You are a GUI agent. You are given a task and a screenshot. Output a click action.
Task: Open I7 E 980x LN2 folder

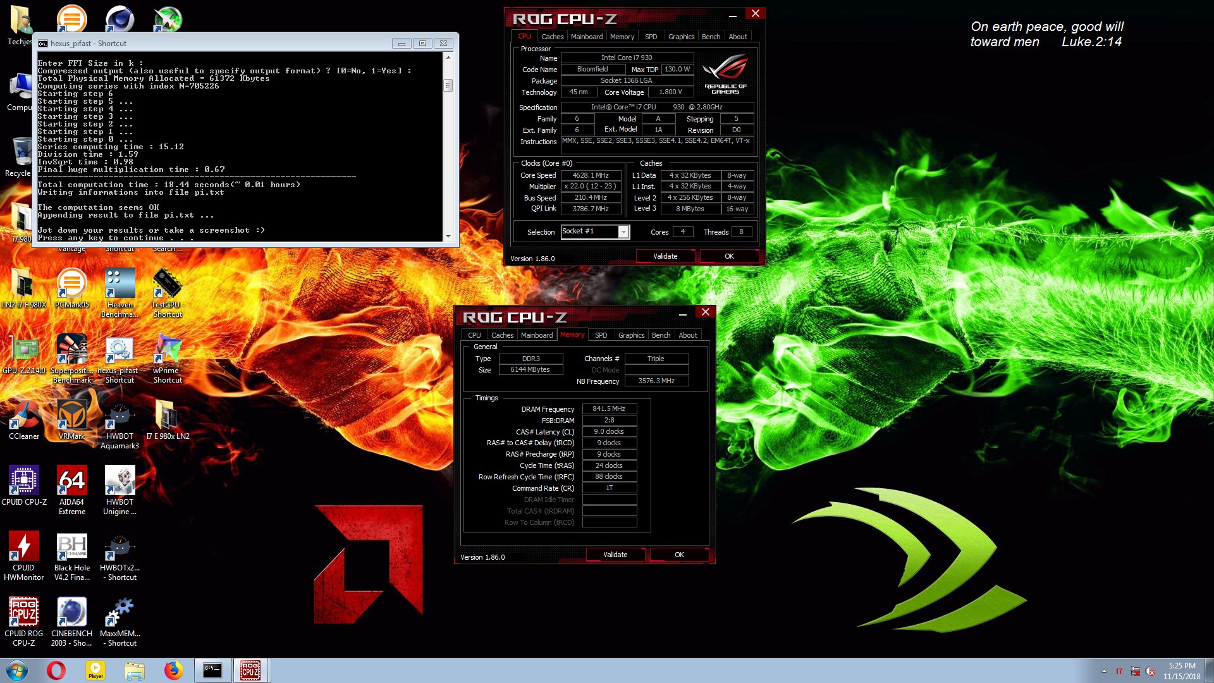click(168, 419)
